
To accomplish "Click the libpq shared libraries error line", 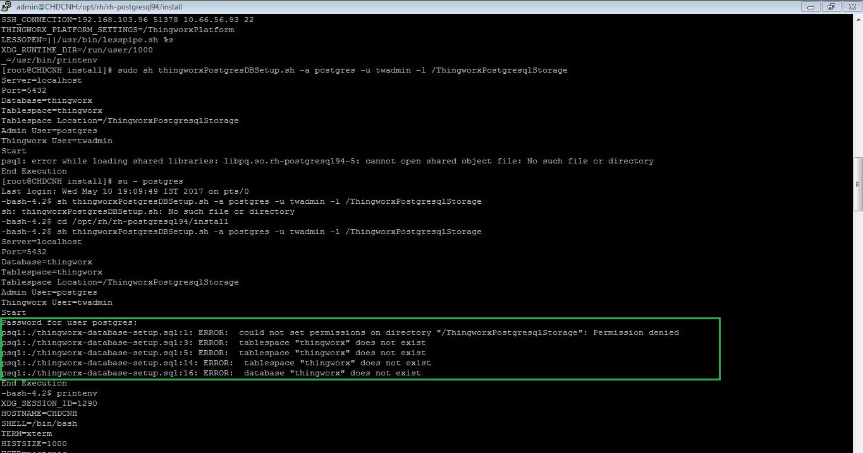I will [327, 161].
